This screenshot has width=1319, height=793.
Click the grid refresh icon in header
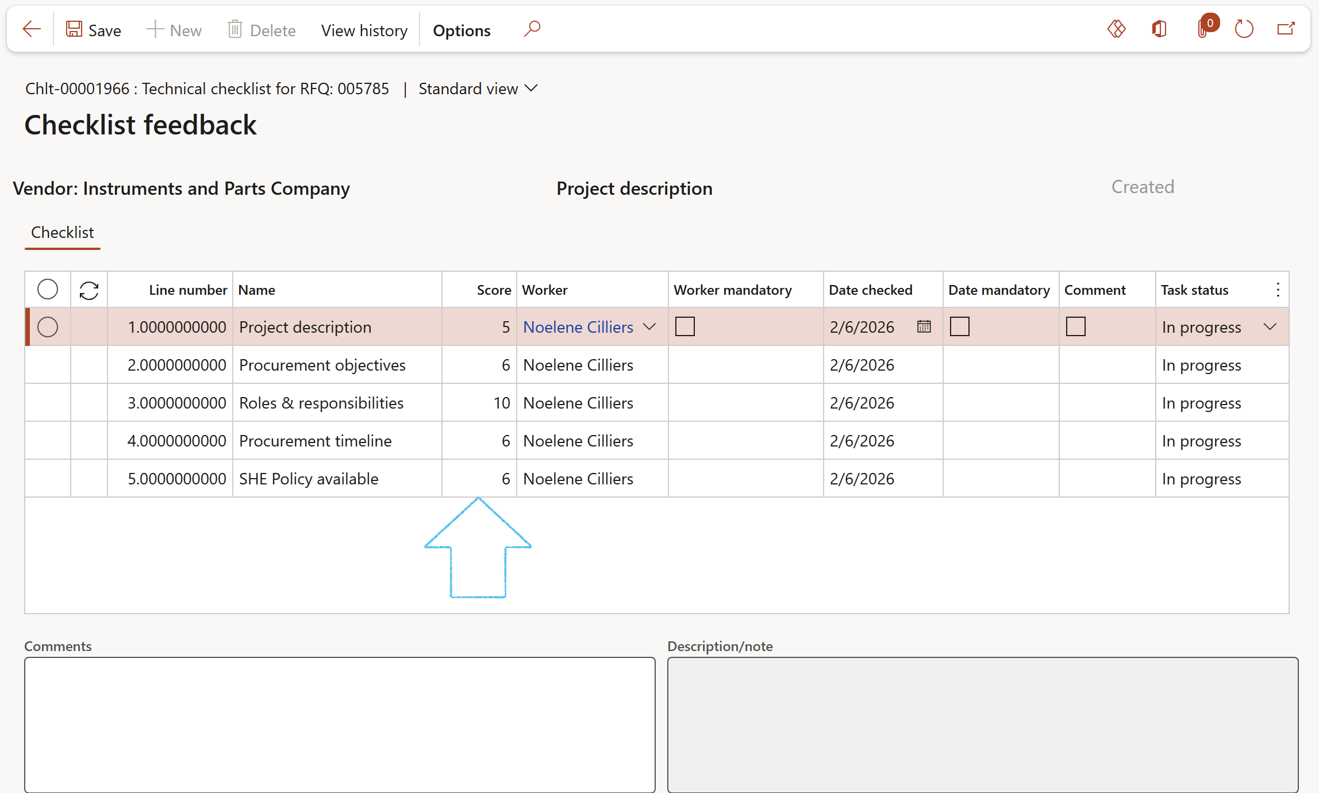89,290
